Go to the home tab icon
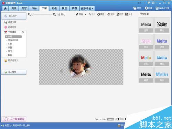172x129 pixels. (5, 9)
